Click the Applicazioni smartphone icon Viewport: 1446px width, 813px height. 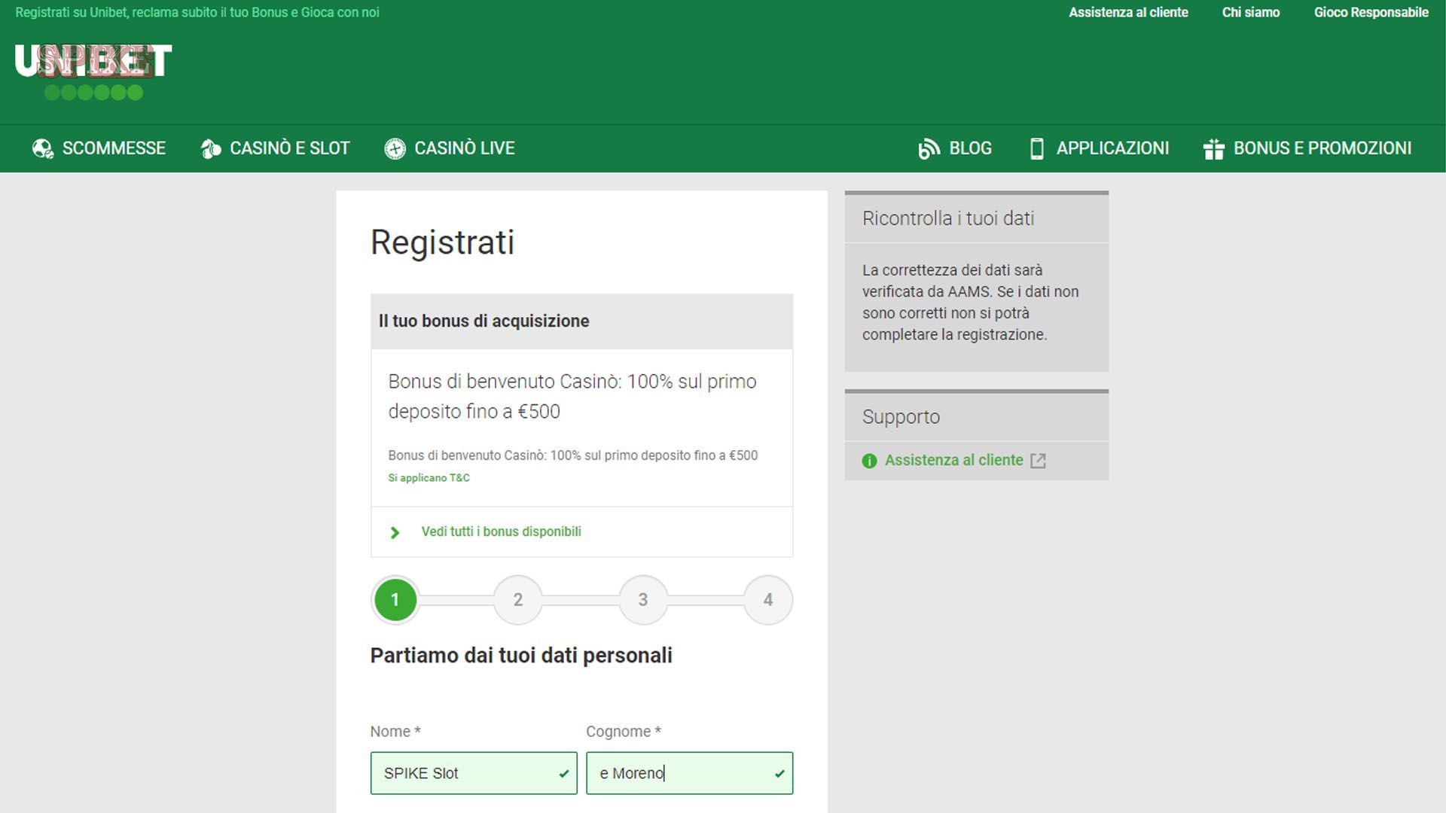(x=1037, y=148)
